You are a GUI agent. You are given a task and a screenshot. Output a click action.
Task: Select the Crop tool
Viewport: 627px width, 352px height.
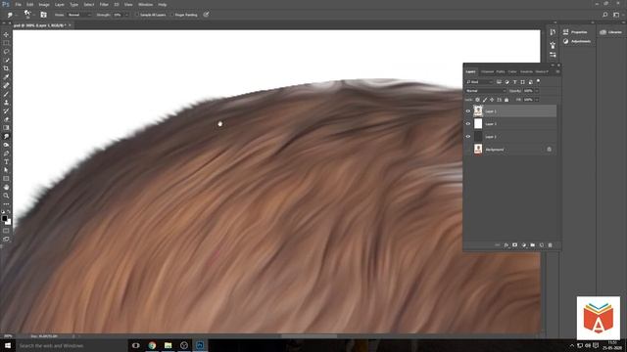click(x=6, y=68)
